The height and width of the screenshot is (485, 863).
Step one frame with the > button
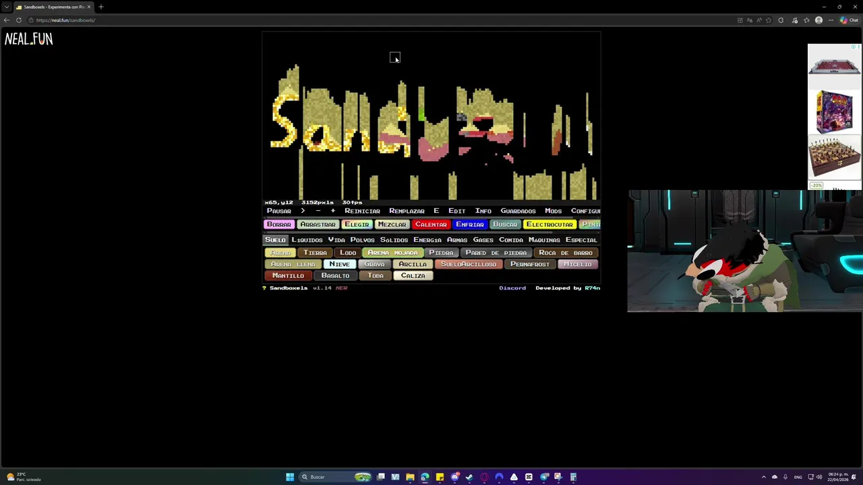tap(303, 211)
